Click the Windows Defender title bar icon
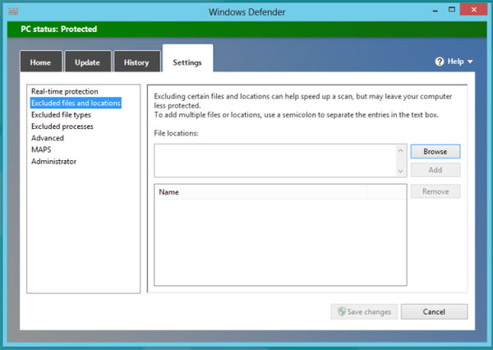 coord(12,12)
